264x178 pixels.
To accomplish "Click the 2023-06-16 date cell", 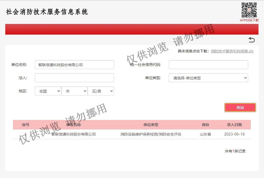I will [x=234, y=134].
